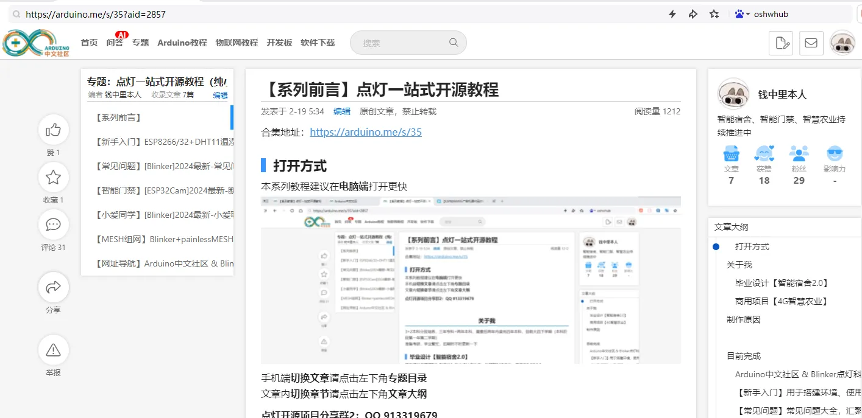Click the magnifier icon in search box
The height and width of the screenshot is (418, 862).
(454, 43)
